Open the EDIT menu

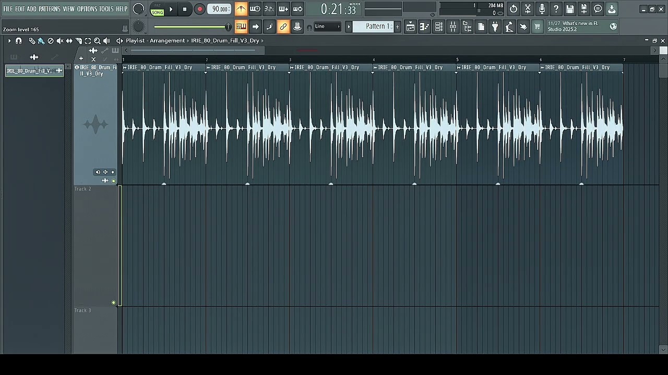(x=20, y=9)
